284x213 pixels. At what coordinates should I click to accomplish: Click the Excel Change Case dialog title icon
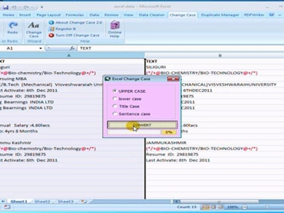(x=108, y=79)
